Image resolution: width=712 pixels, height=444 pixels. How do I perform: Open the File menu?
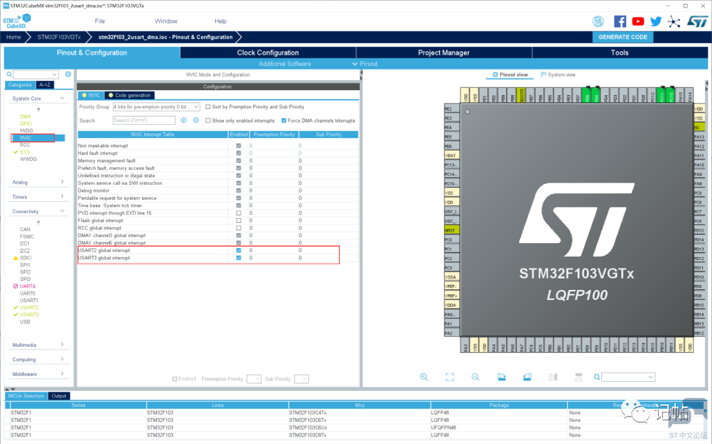tap(100, 21)
